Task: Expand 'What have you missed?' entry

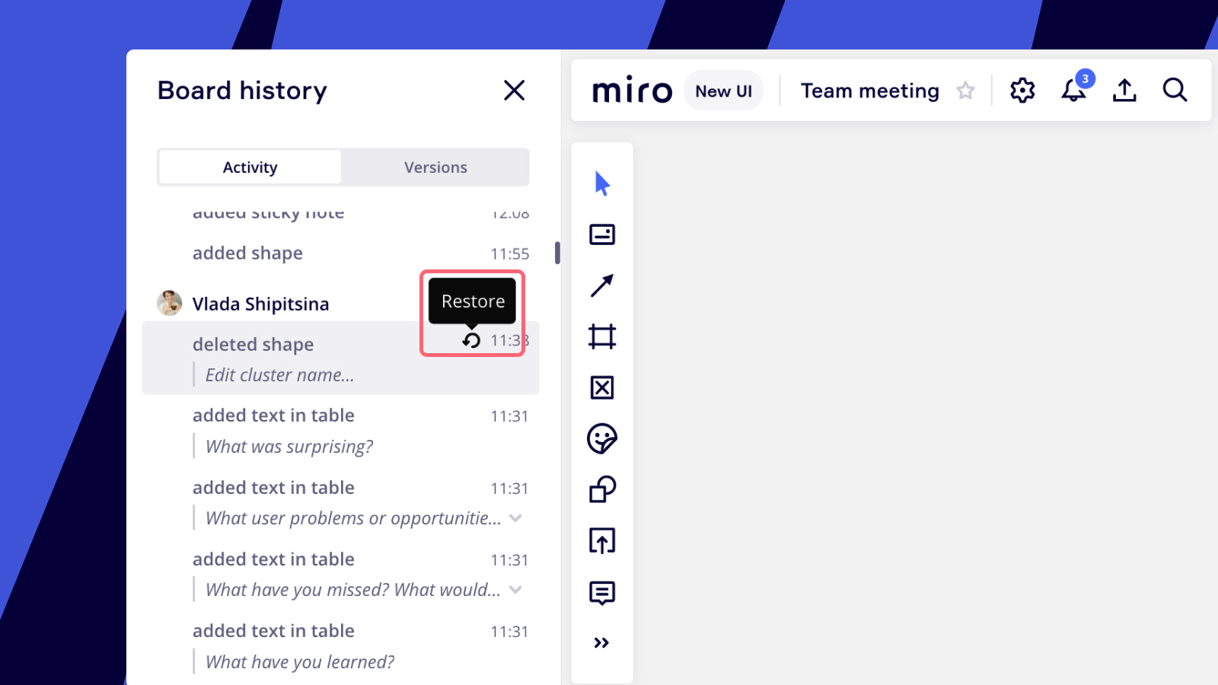Action: 515,590
